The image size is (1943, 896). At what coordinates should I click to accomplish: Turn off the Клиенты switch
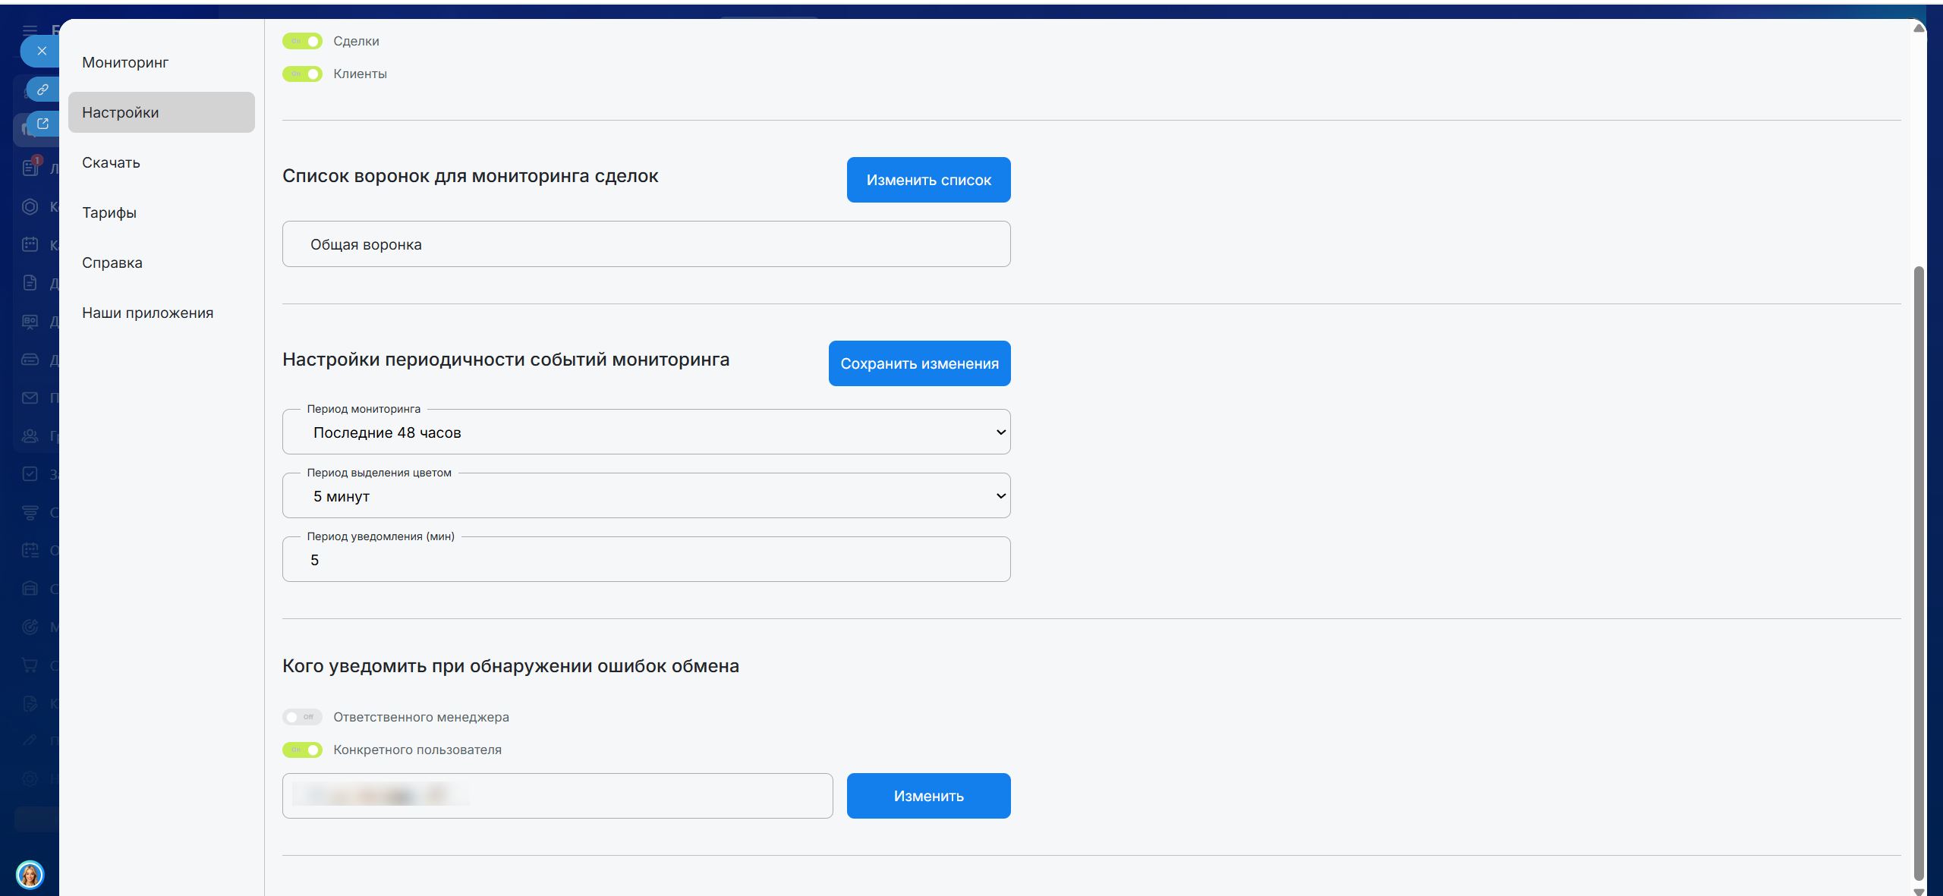[302, 74]
